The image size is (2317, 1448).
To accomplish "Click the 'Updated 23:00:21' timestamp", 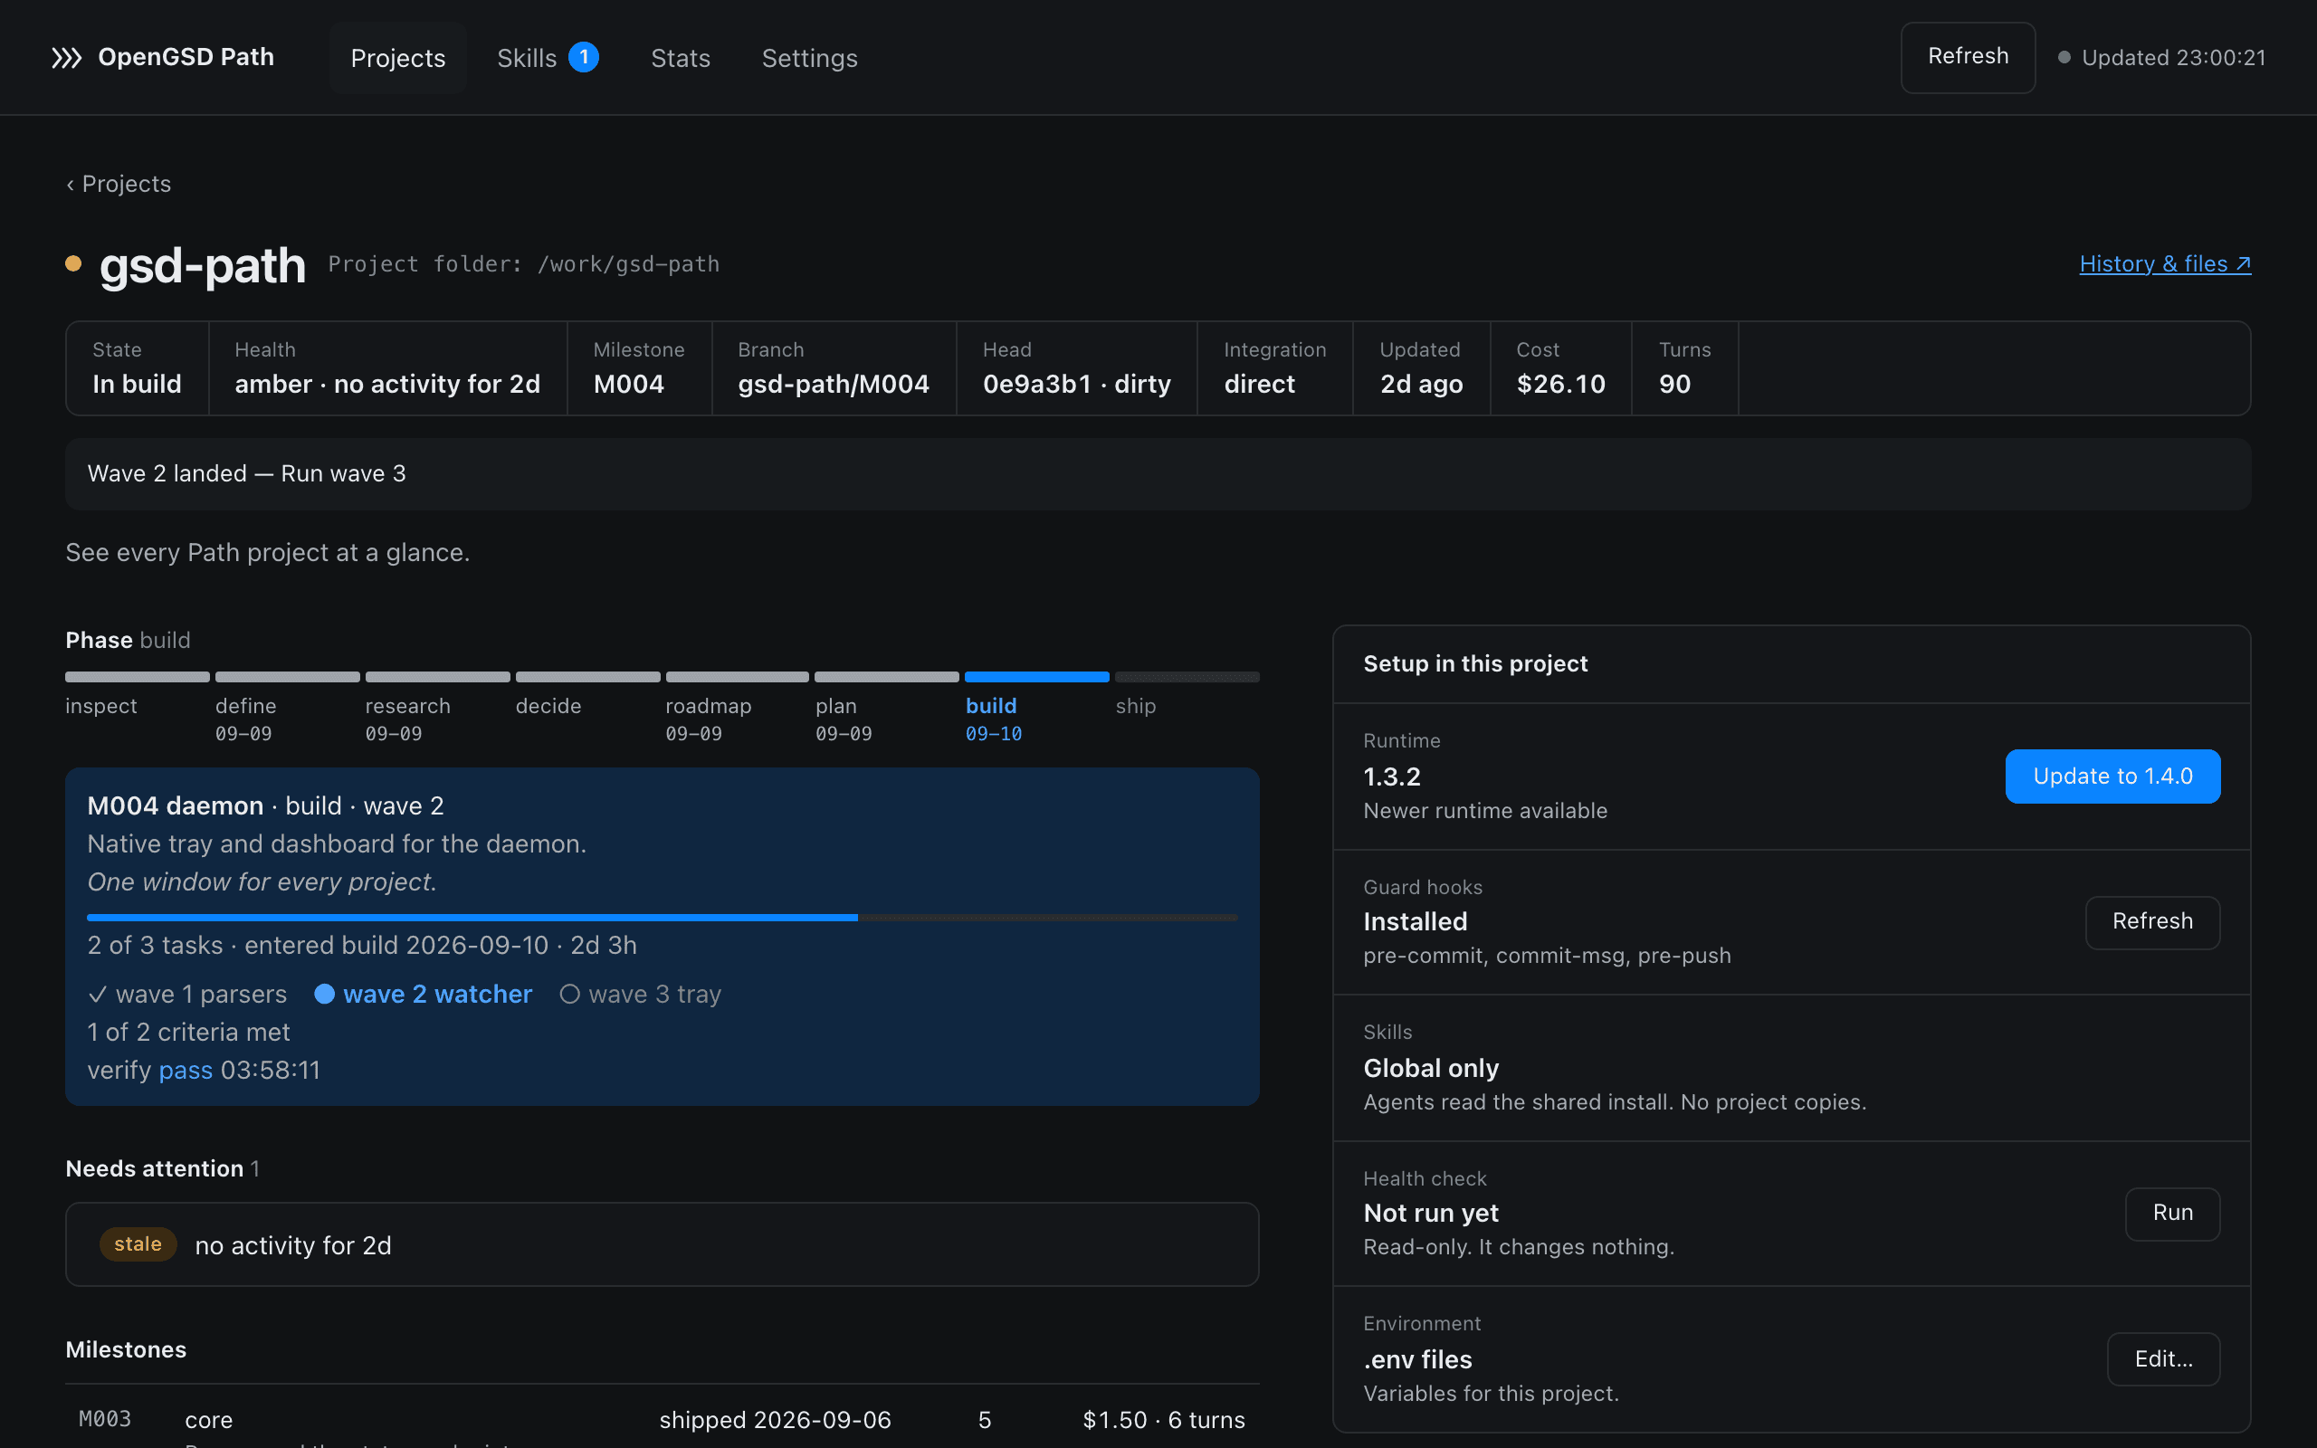I will (x=2173, y=57).
